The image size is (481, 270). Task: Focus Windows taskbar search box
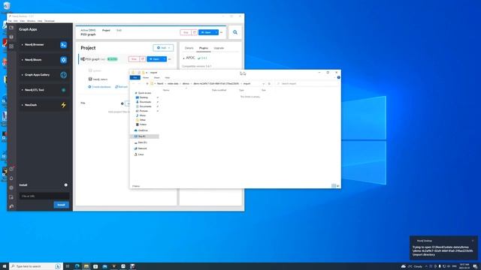(36, 266)
